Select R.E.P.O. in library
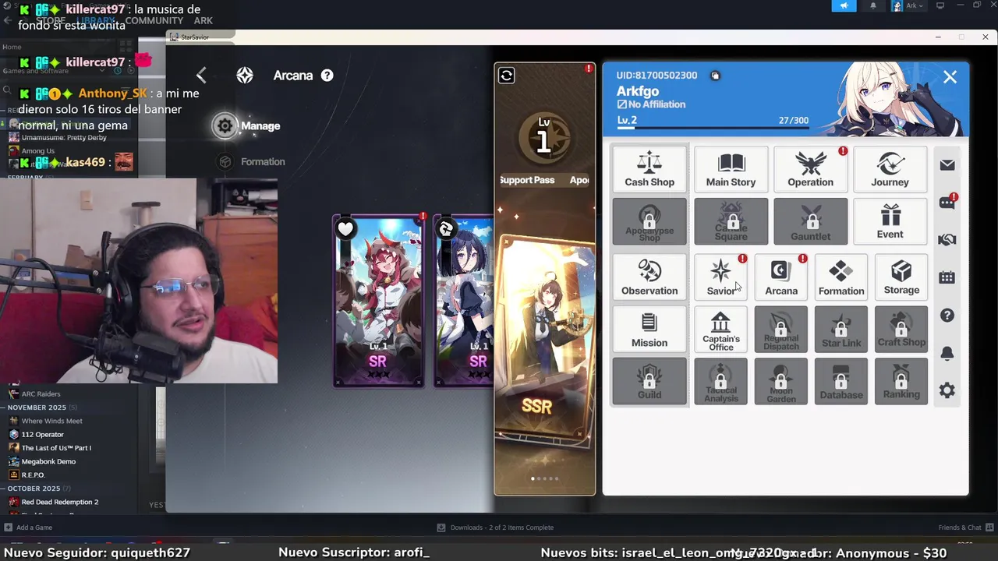Screen dimensions: 998x561 tap(33, 475)
